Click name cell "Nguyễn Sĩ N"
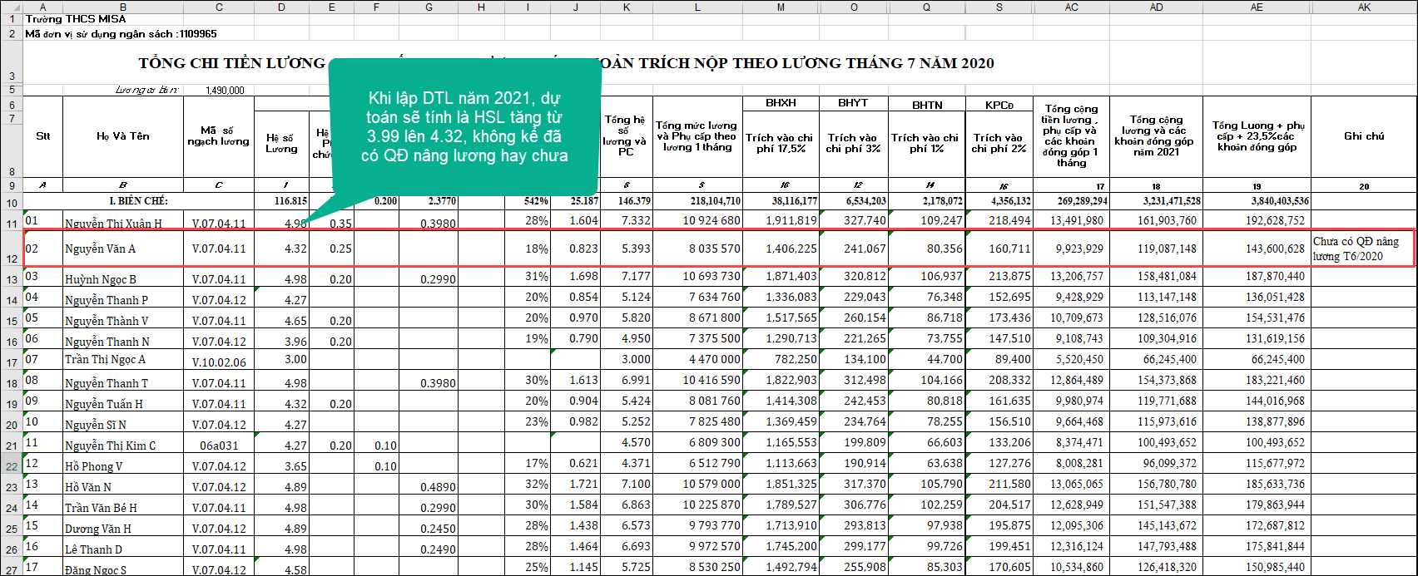Image resolution: width=1418 pixels, height=576 pixels. coord(123,422)
